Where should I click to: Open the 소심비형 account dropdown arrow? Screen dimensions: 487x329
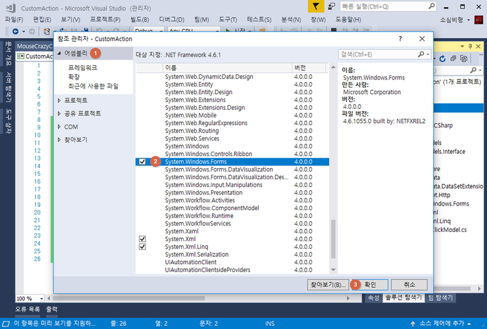[469, 20]
